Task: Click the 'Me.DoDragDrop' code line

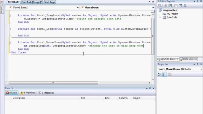Action: pyautogui.click(x=84, y=46)
